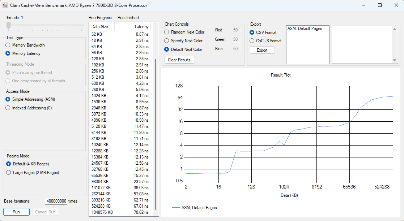Select the 192 KB result row
Image resolution: width=404 pixels, height=221 pixels.
coord(121,65)
